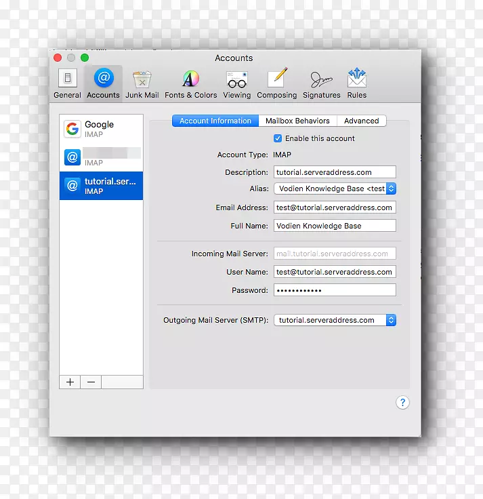Image resolution: width=483 pixels, height=499 pixels.
Task: Toggle the Enable this account checkbox
Action: point(278,138)
